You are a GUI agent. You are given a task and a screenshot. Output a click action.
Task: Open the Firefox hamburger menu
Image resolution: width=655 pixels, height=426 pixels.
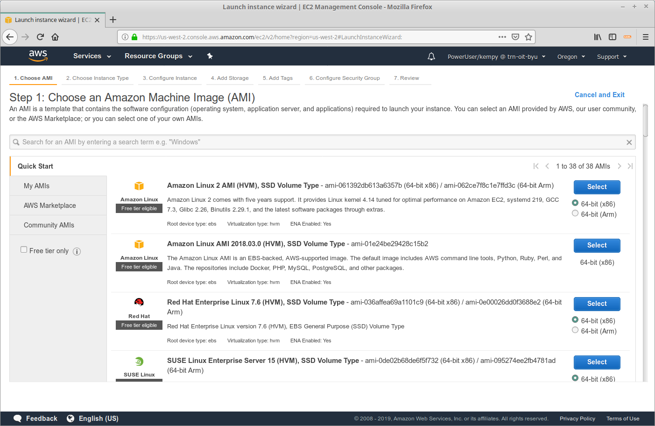tap(646, 37)
